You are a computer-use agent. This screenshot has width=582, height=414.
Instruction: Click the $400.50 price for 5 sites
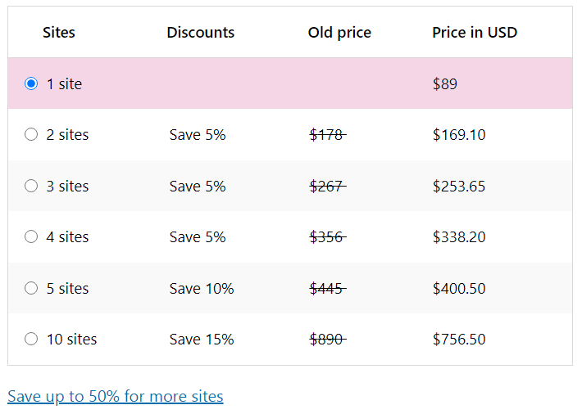coord(459,289)
